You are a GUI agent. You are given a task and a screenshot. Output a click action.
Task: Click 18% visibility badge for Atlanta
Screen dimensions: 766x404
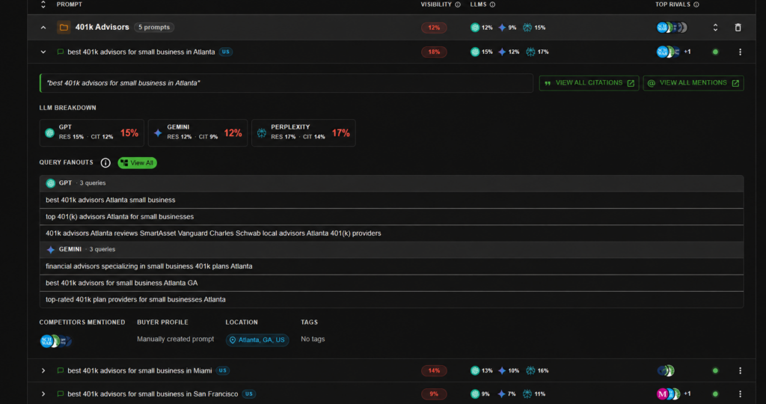click(x=434, y=52)
